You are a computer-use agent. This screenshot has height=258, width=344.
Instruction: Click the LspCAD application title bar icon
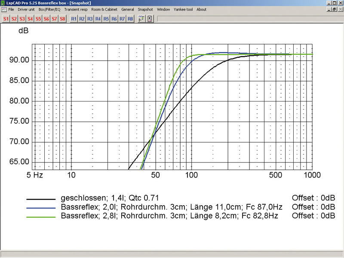click(x=3, y=3)
